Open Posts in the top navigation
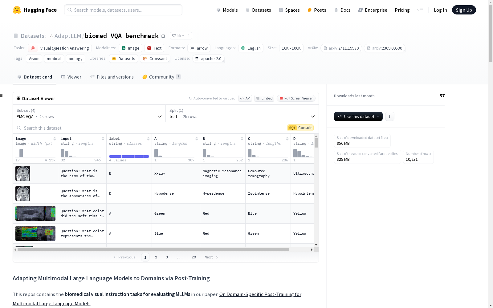The image size is (493, 308). (x=317, y=10)
